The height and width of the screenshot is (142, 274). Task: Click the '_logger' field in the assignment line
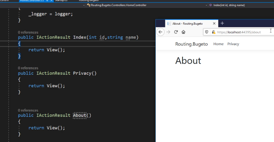click(x=38, y=14)
